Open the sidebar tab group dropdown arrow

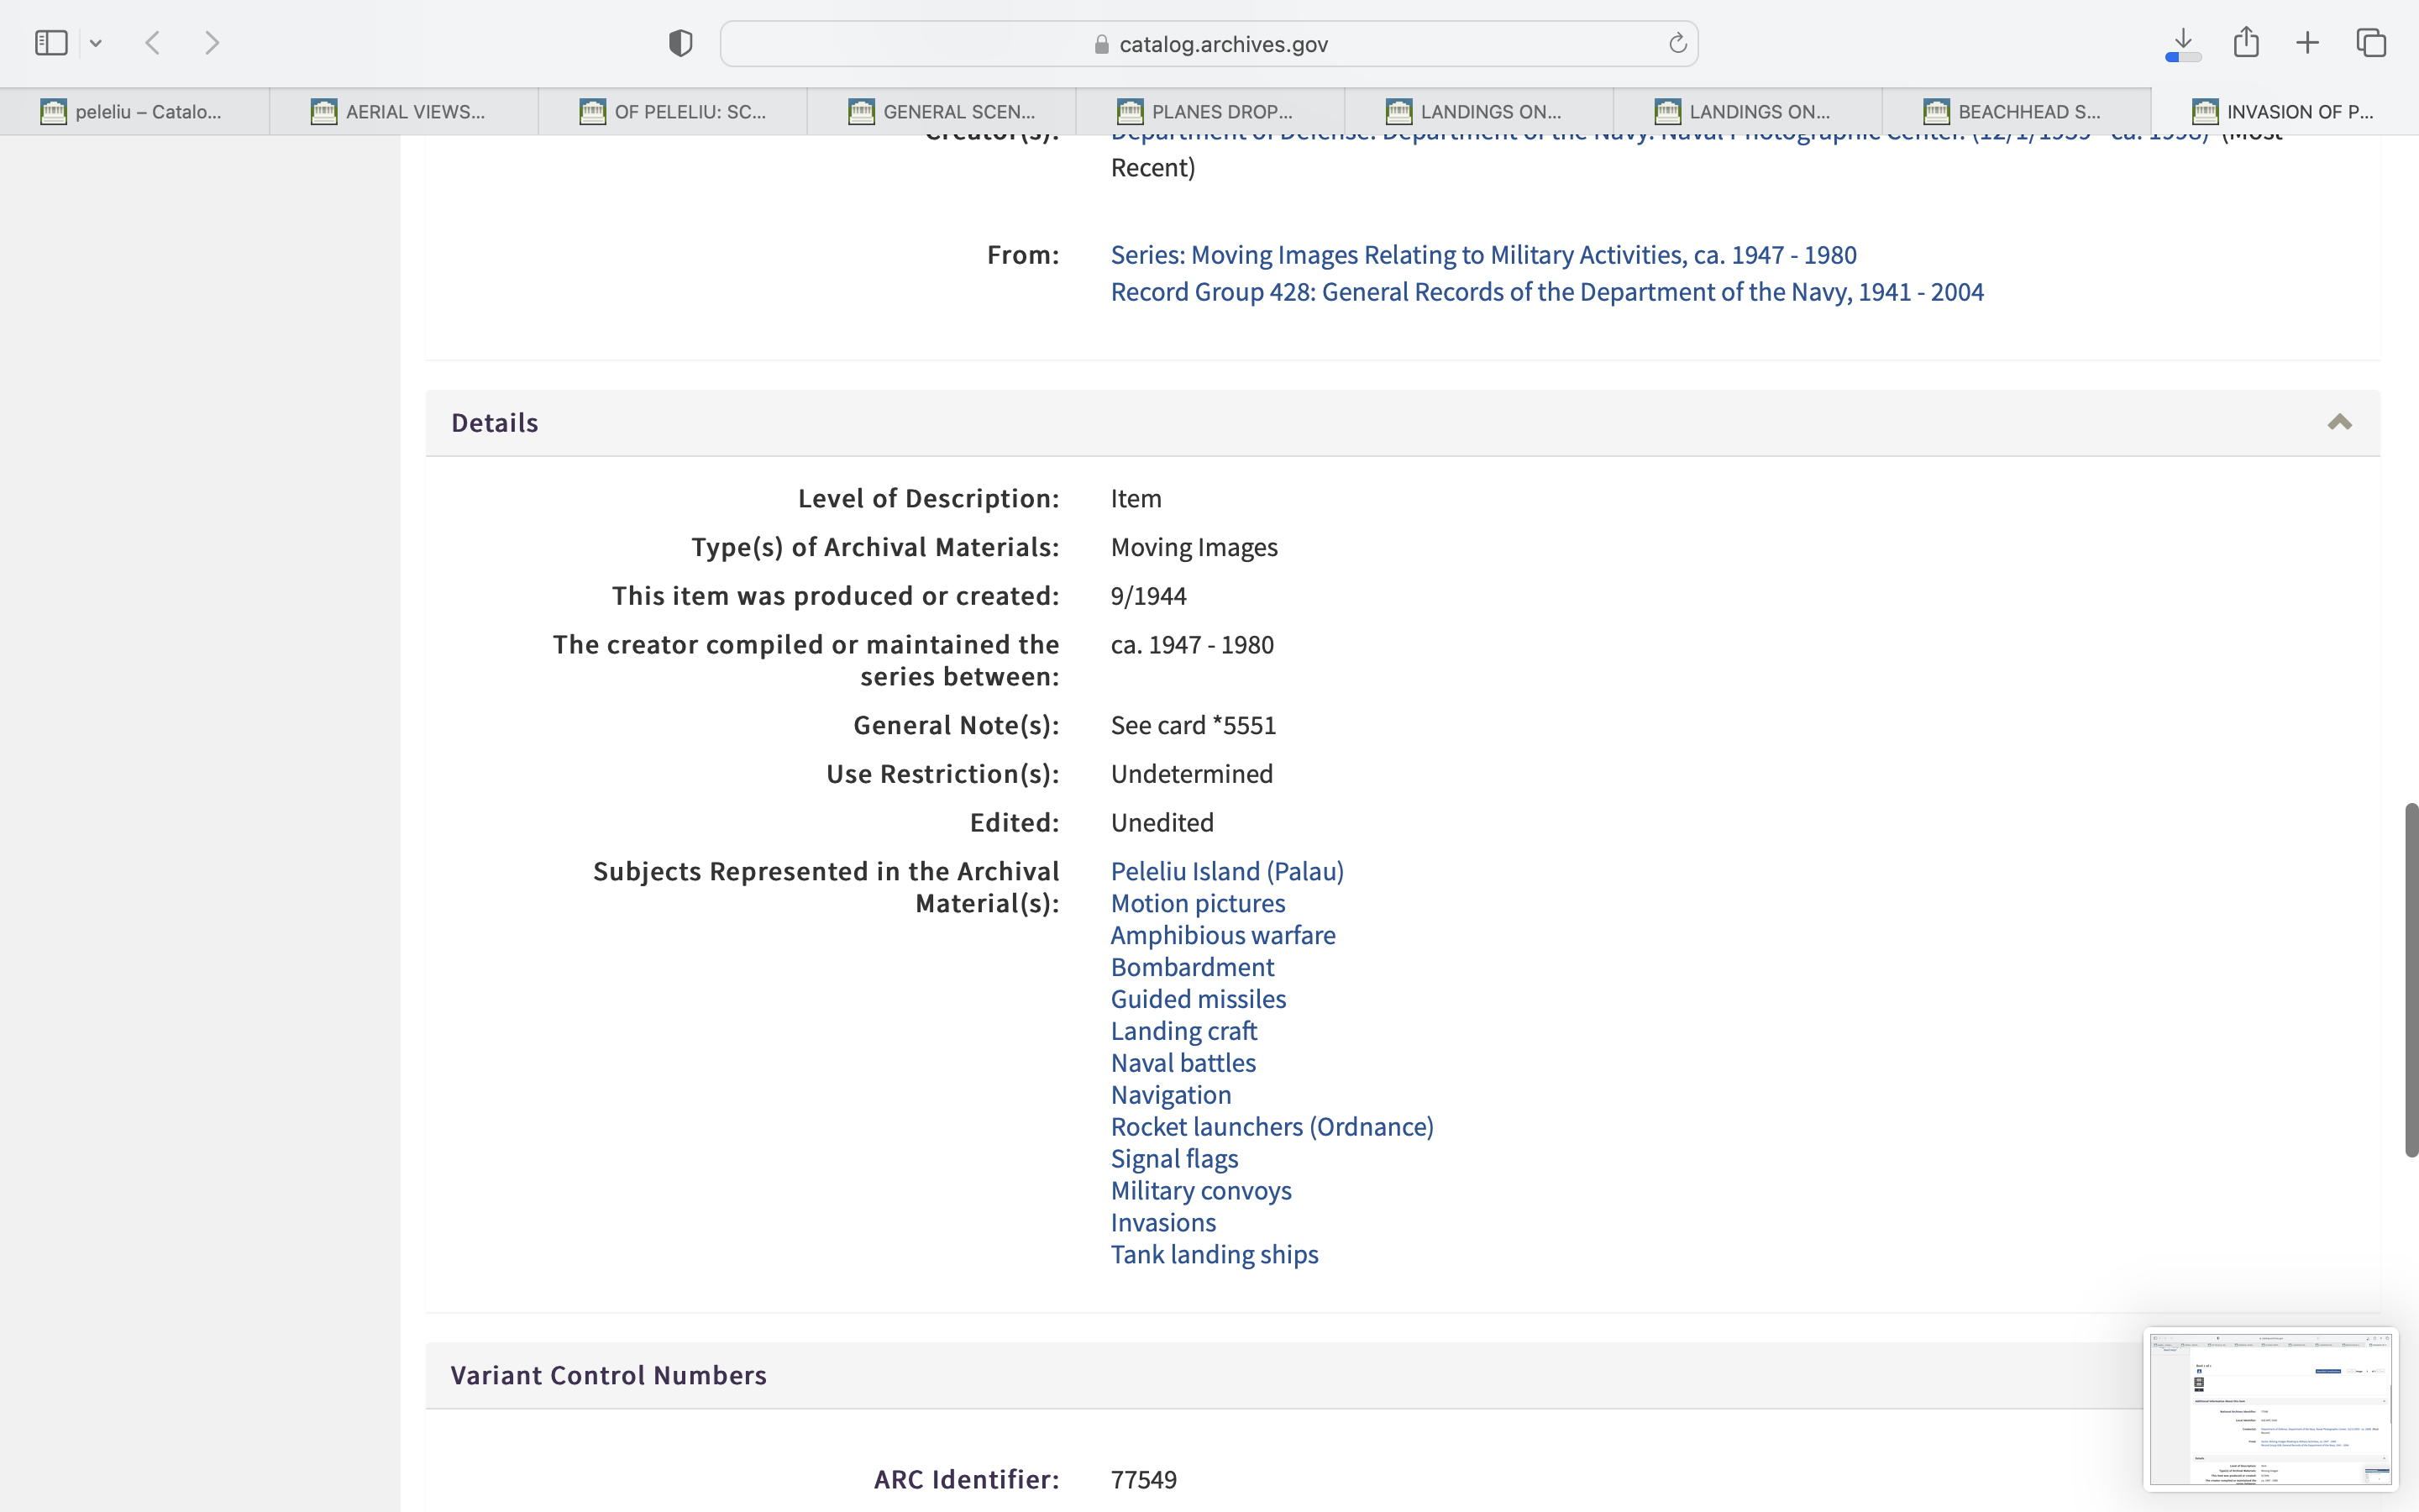pyautogui.click(x=96, y=43)
